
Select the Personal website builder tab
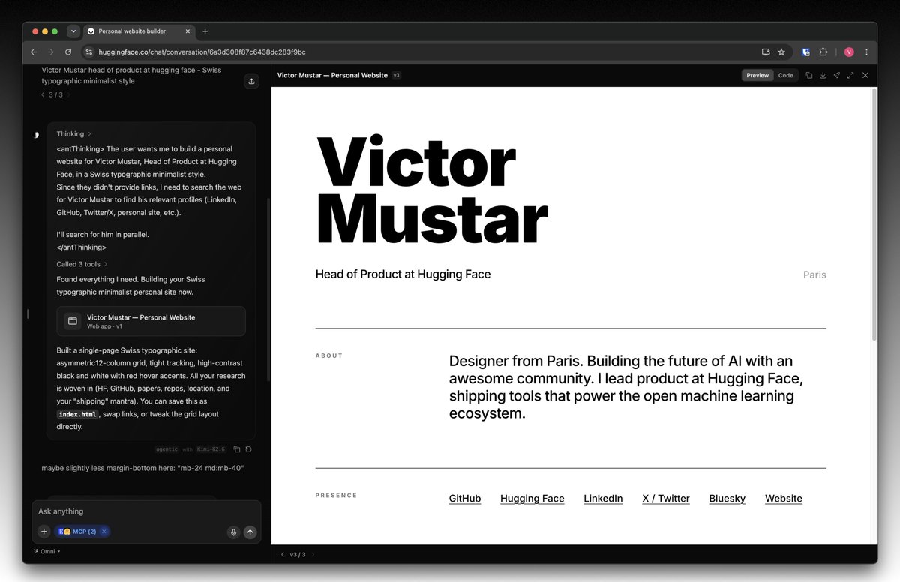[x=138, y=31]
